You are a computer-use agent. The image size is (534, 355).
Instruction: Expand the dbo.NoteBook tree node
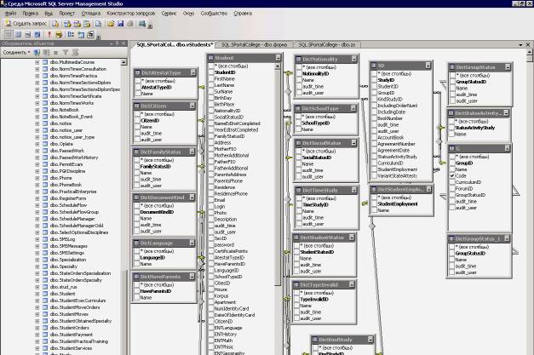point(37,110)
